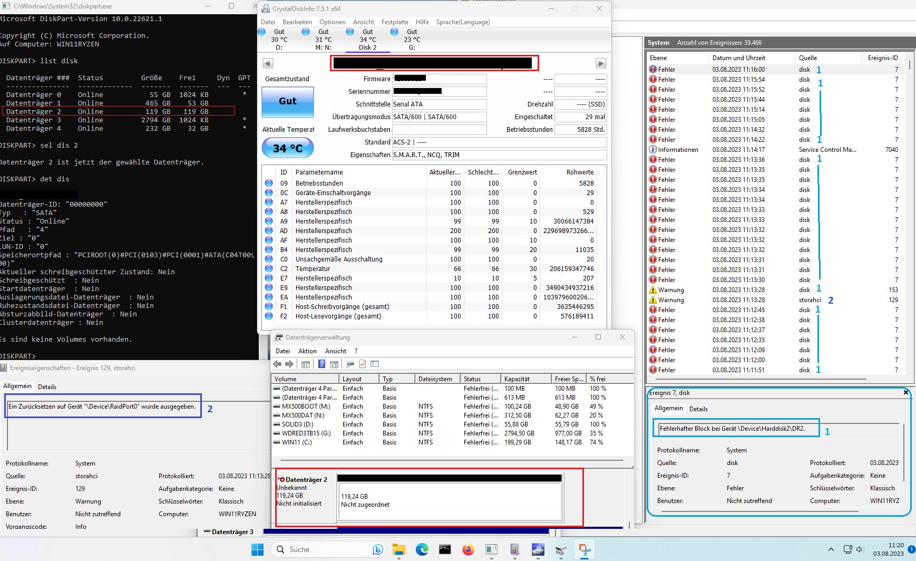The width and height of the screenshot is (916, 561).
Task: Click the blue Help icon in Datenträgerverwaltung toolbar
Action: pos(321,364)
